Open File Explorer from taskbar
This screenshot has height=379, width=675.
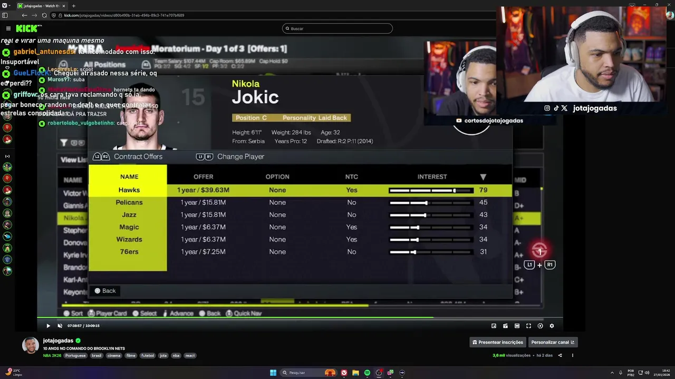coord(355,373)
